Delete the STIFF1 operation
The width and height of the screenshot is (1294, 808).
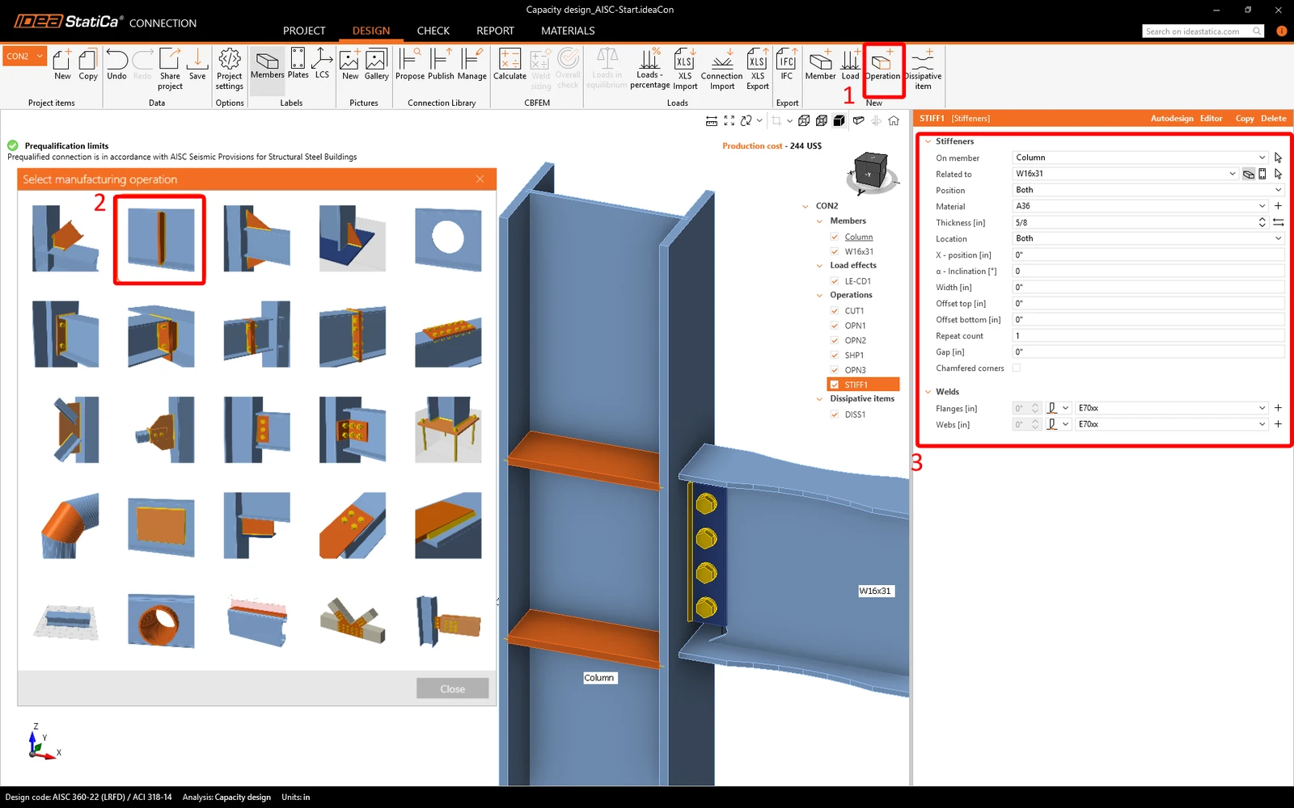(x=1273, y=119)
